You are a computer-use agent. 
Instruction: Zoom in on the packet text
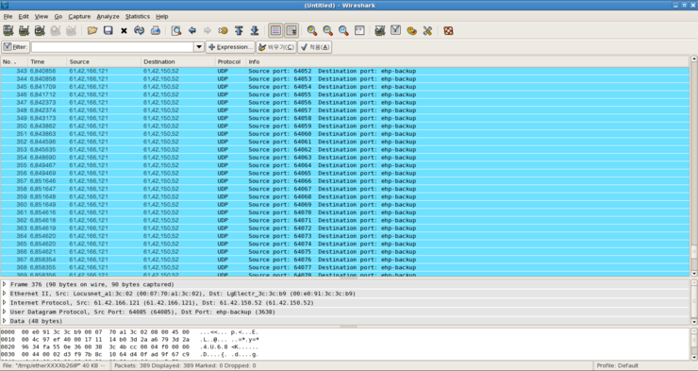(x=312, y=31)
